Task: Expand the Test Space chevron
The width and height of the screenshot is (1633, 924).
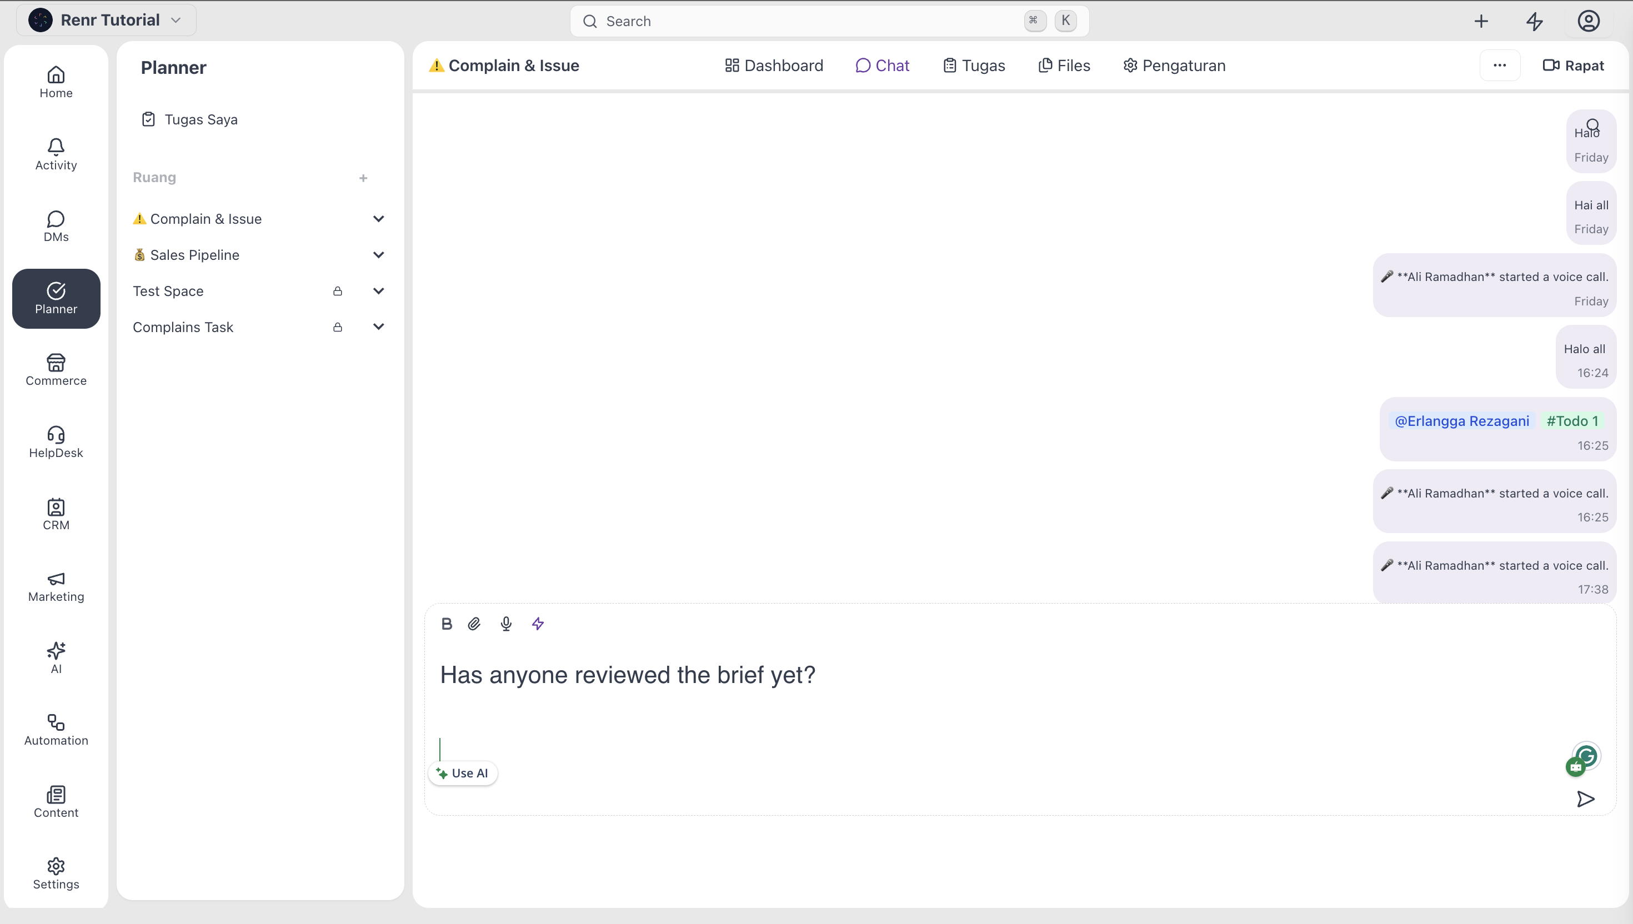Action: pyautogui.click(x=378, y=292)
